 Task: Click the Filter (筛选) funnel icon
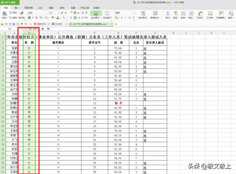176,13
